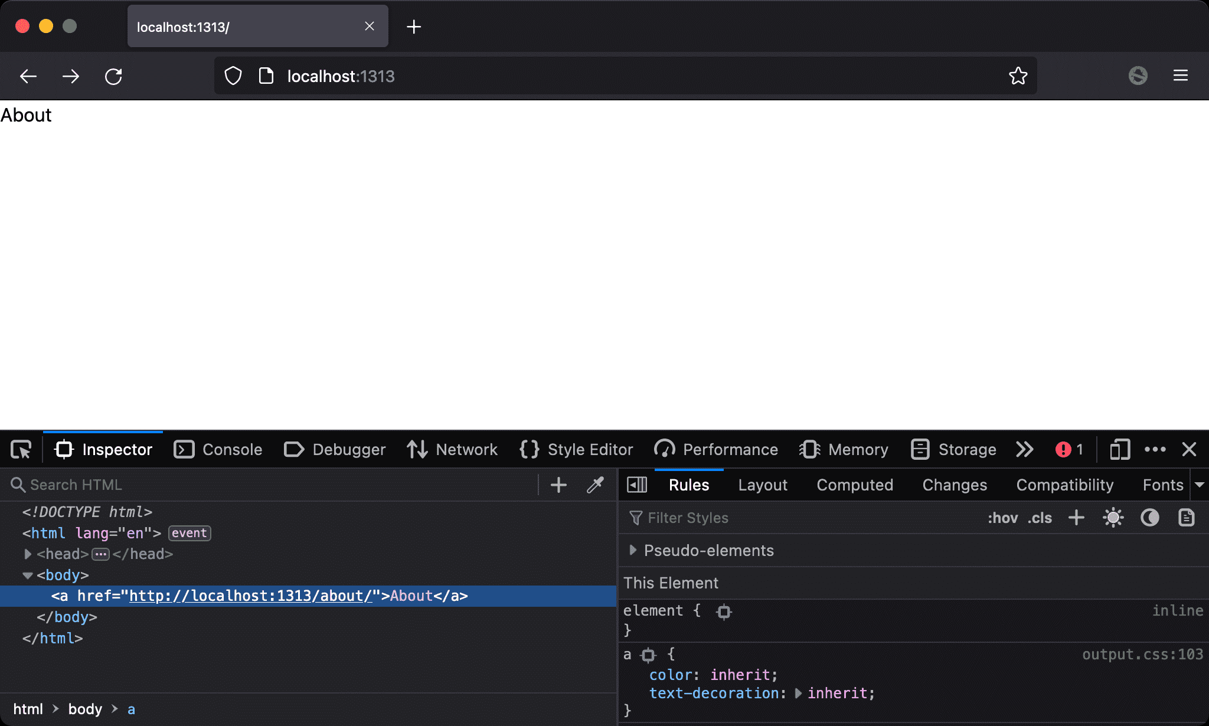
Task: Click the red error count icon
Action: [x=1063, y=450]
